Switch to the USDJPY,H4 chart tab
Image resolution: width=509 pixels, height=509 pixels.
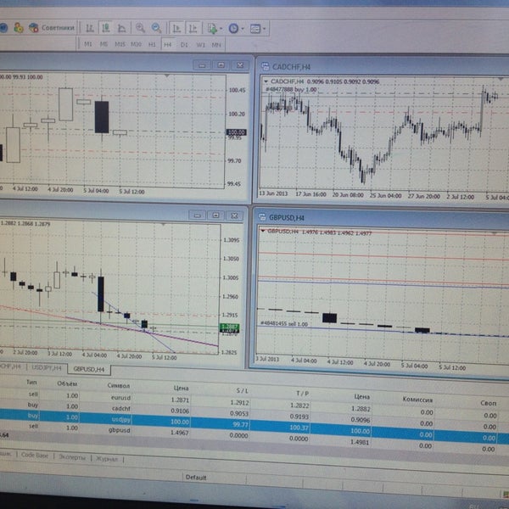point(46,367)
